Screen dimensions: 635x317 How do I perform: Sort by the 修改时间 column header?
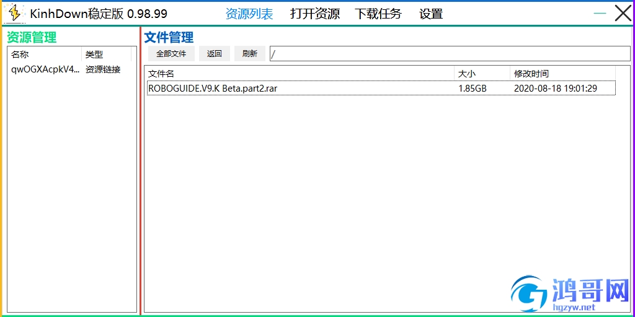(x=562, y=74)
